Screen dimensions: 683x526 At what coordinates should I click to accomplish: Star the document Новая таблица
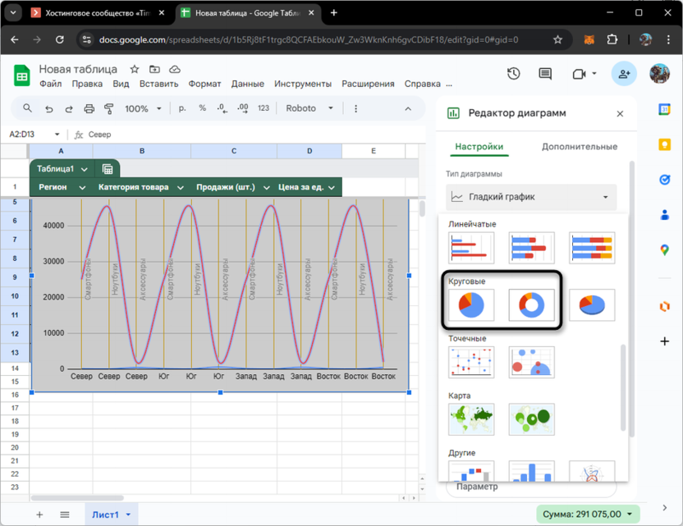[x=135, y=70]
